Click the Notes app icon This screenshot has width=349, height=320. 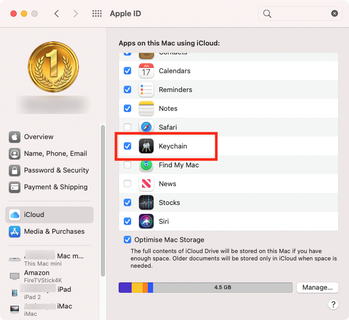(146, 108)
